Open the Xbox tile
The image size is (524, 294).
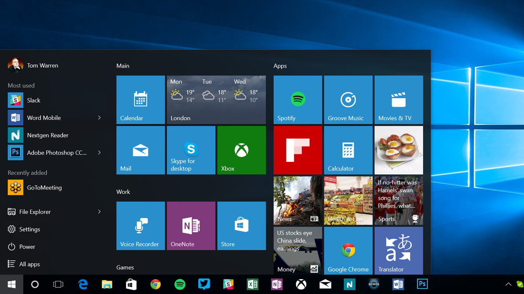(241, 150)
